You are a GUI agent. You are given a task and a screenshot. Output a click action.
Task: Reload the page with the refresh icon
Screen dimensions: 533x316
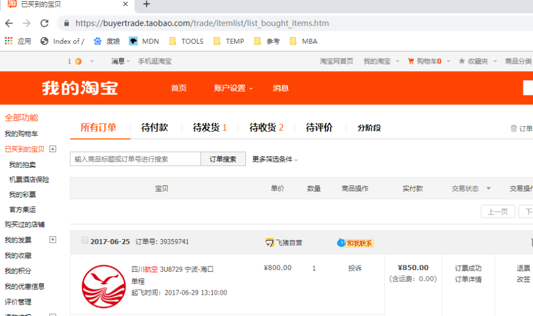[44, 23]
